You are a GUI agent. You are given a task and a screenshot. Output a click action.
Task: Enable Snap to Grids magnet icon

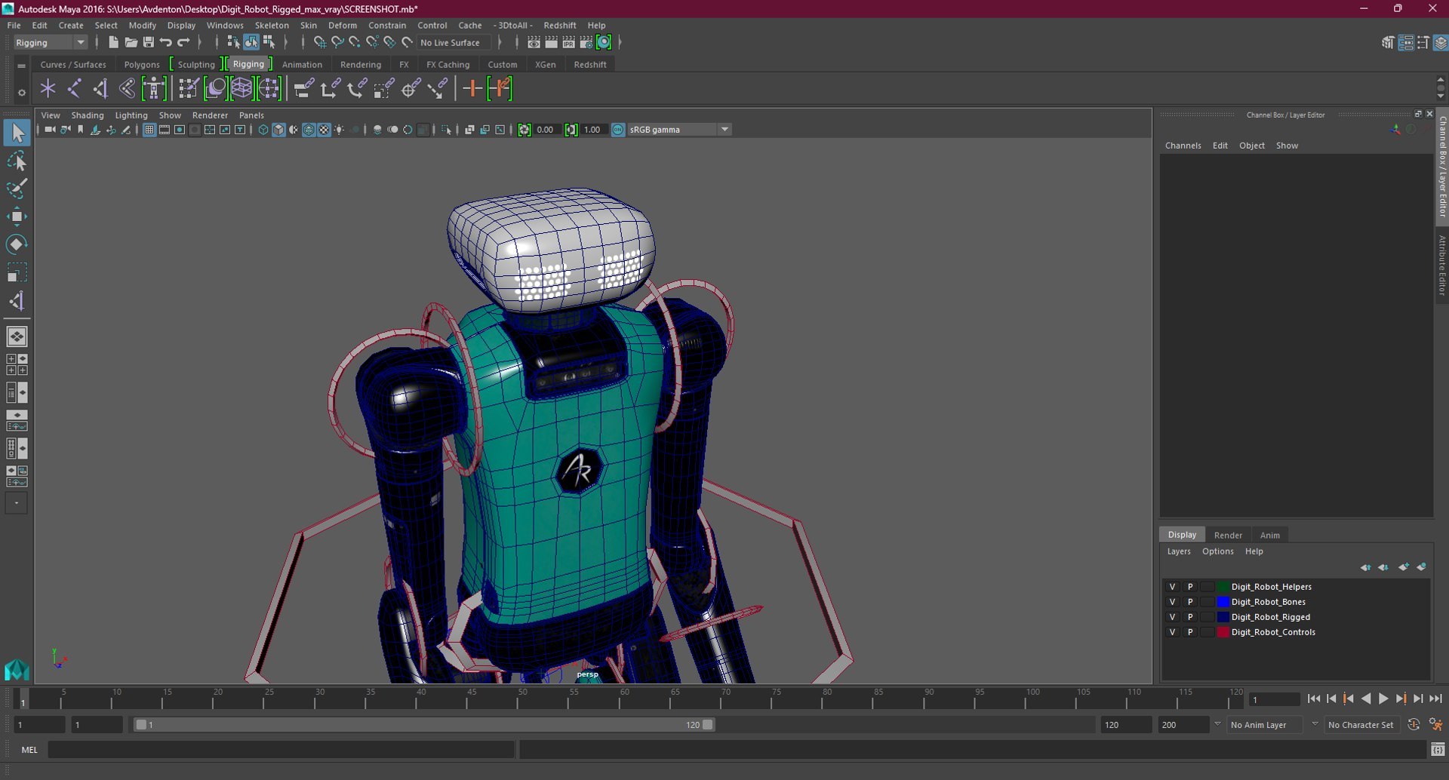(x=319, y=42)
